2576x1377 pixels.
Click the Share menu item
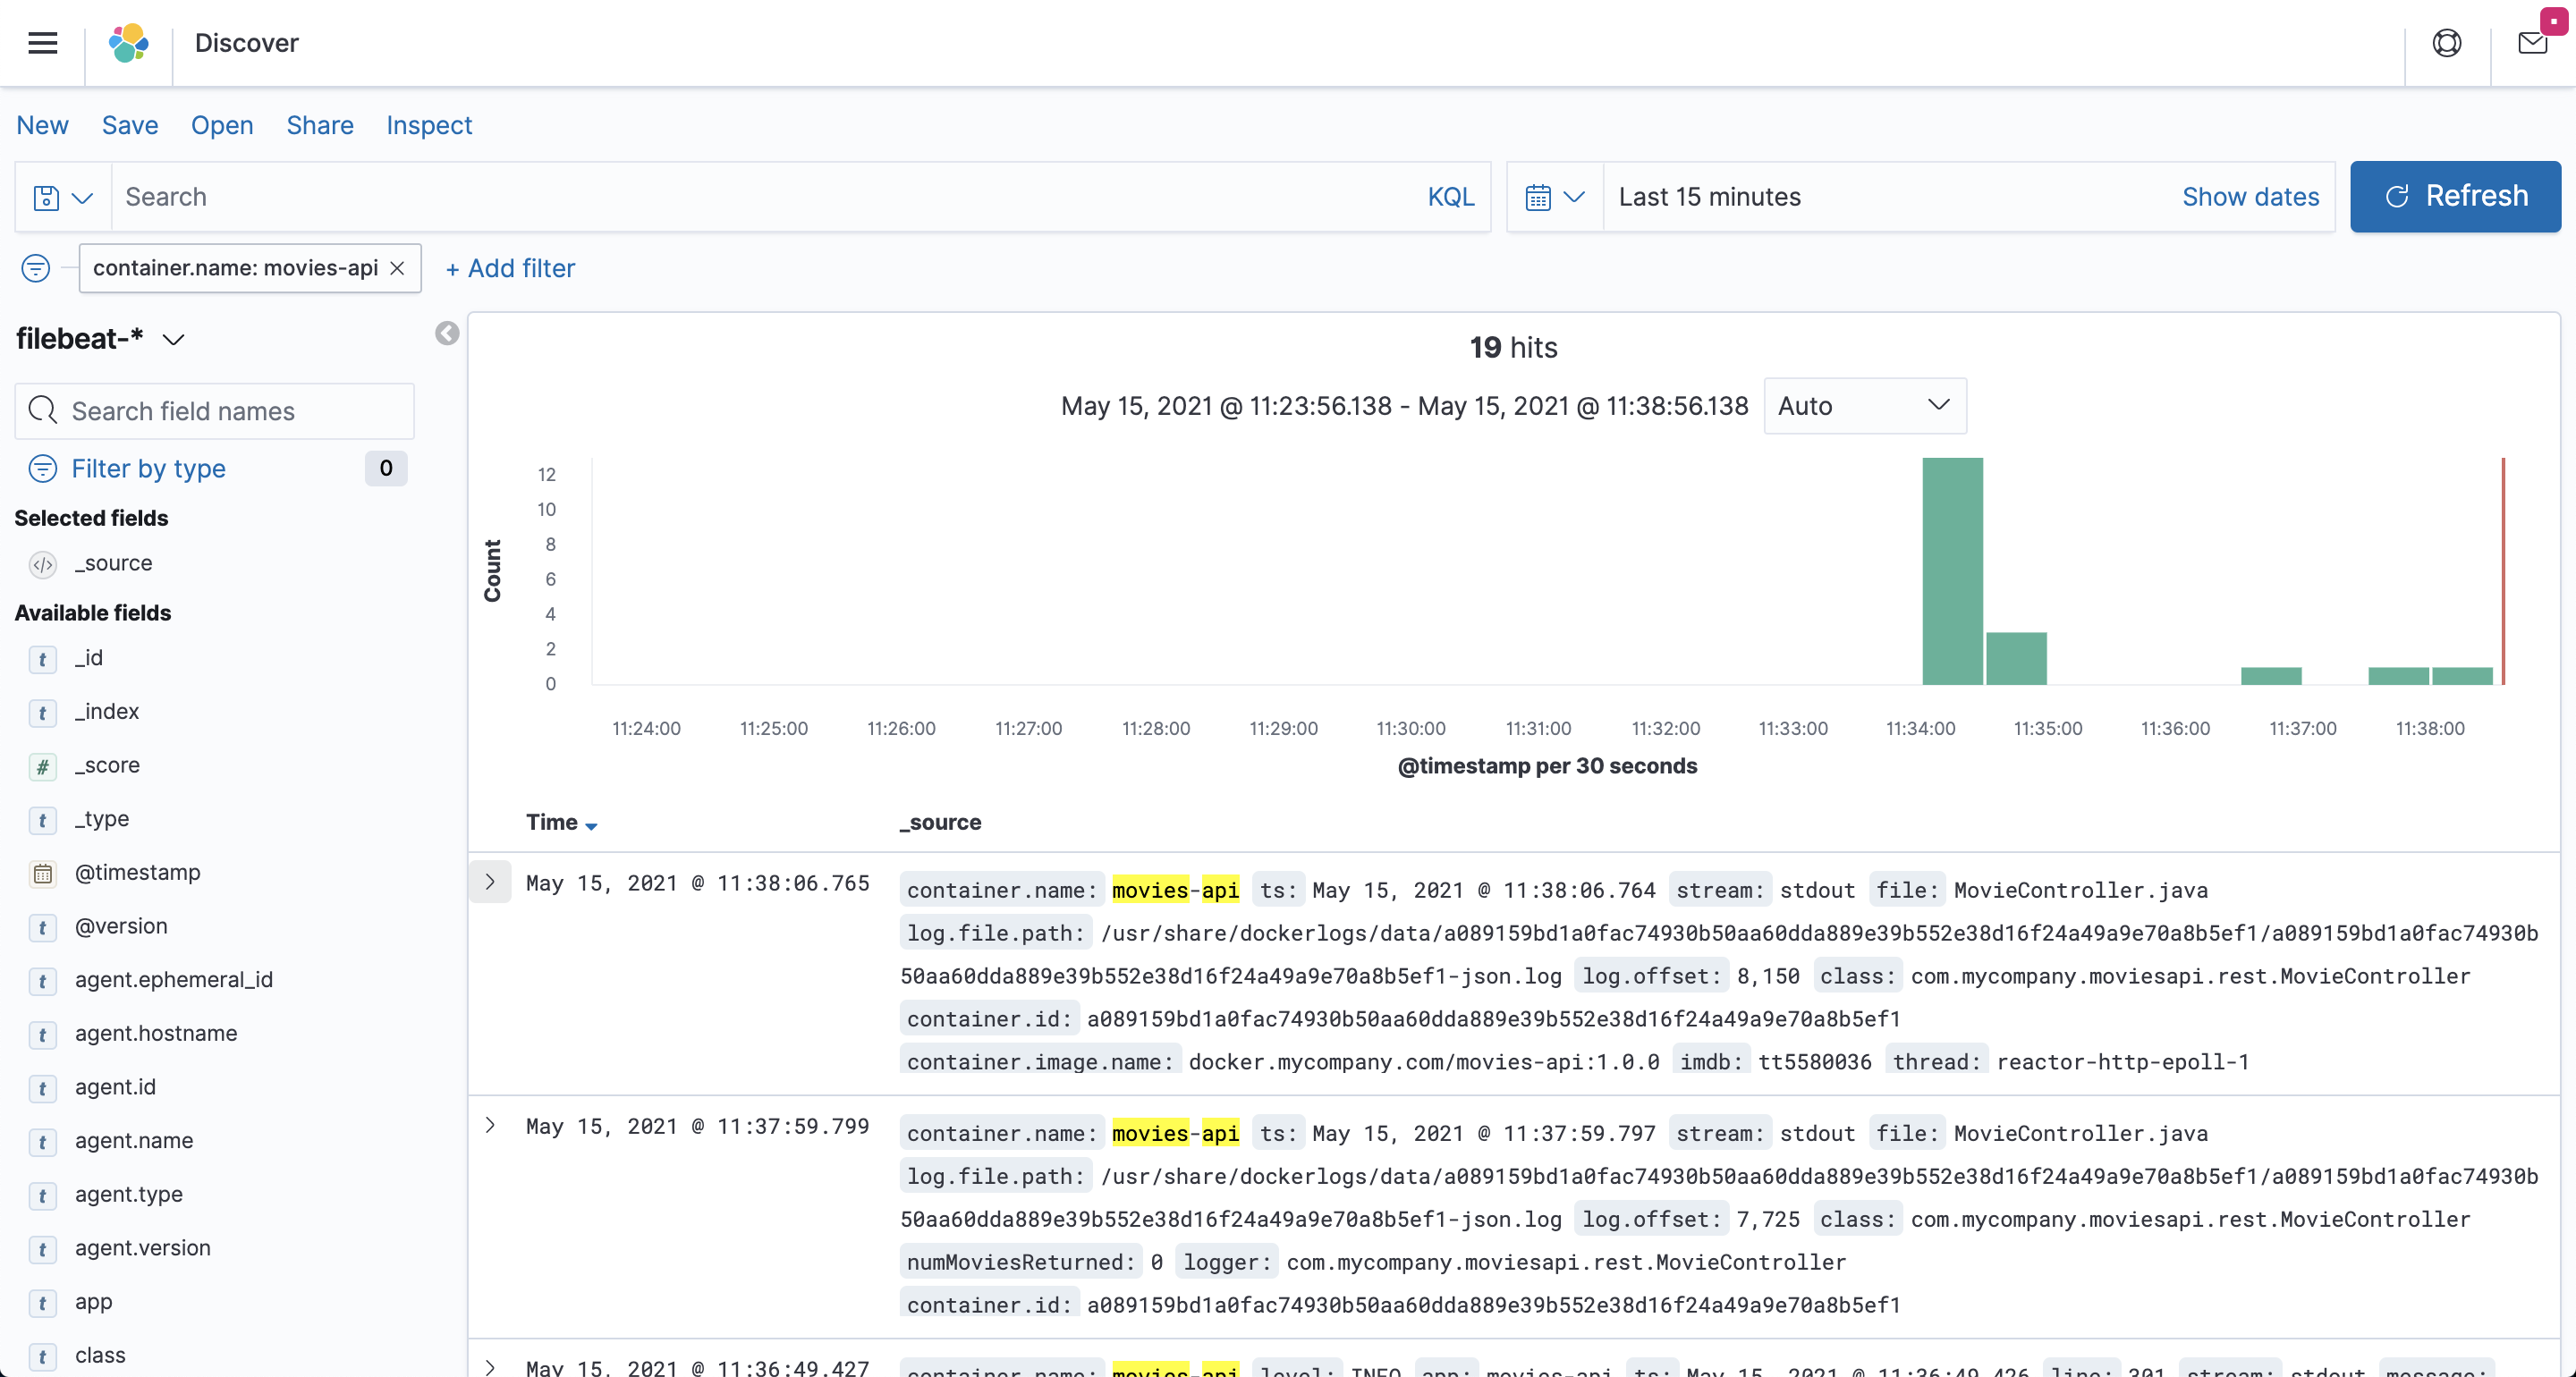tap(320, 125)
